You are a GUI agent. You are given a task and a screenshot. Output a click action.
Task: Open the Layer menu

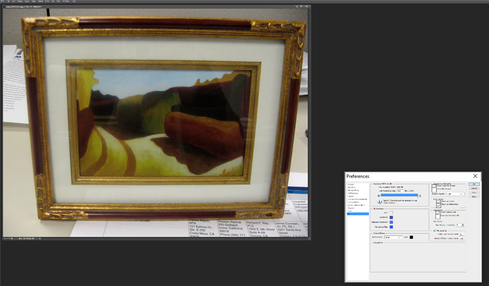click(x=27, y=1)
